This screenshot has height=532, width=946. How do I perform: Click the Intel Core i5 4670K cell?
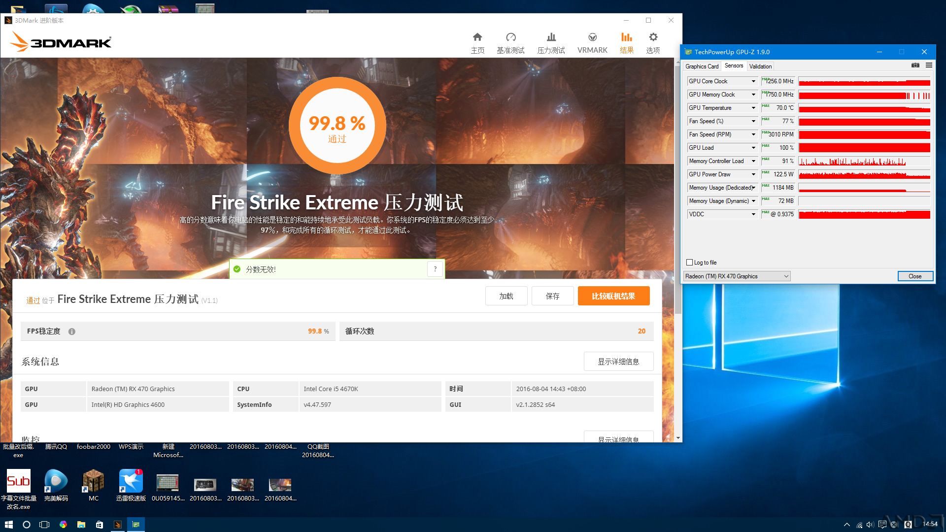click(x=370, y=389)
